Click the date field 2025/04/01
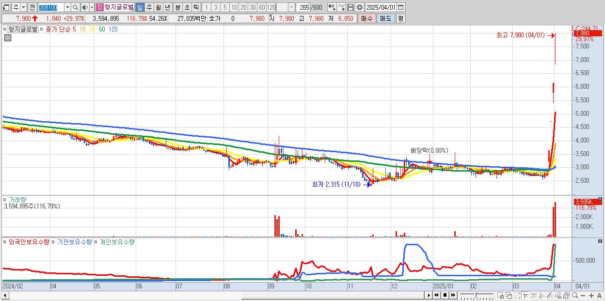 pyautogui.click(x=381, y=7)
